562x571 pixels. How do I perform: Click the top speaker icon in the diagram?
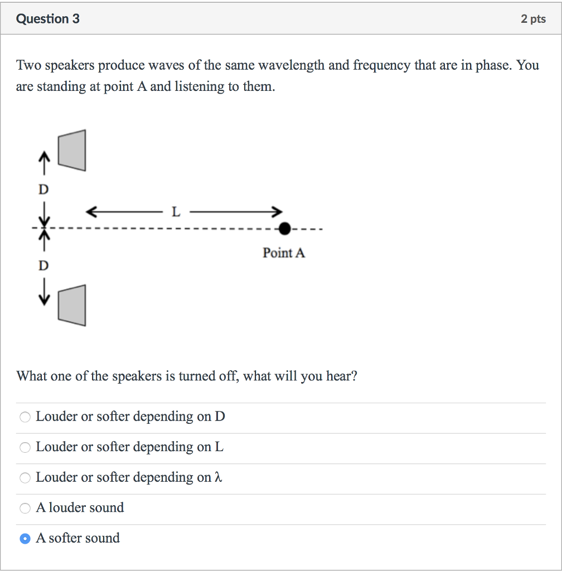tap(71, 151)
